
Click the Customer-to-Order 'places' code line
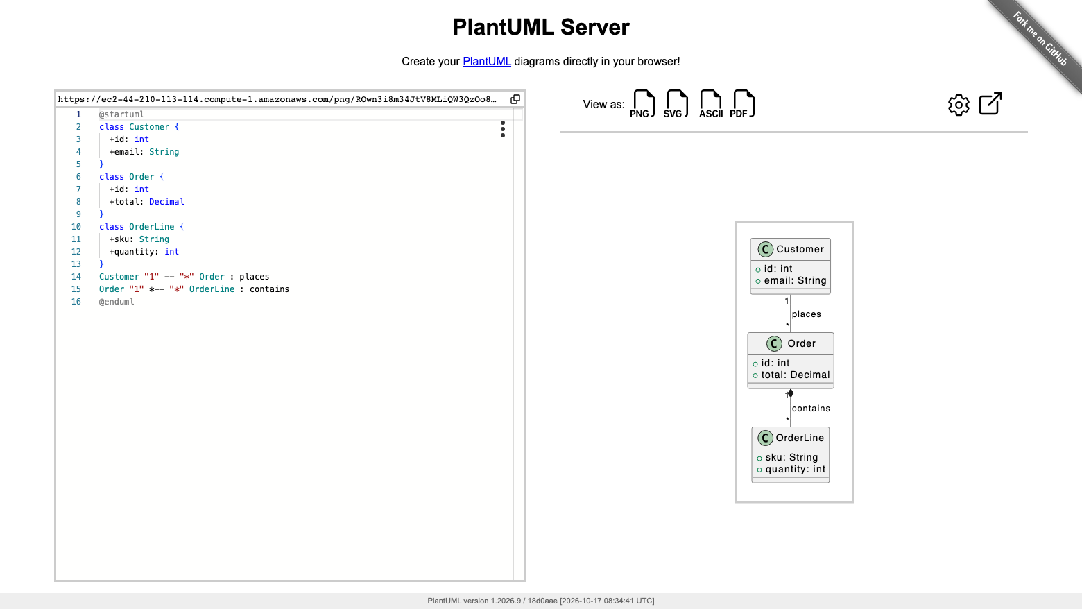coord(184,277)
